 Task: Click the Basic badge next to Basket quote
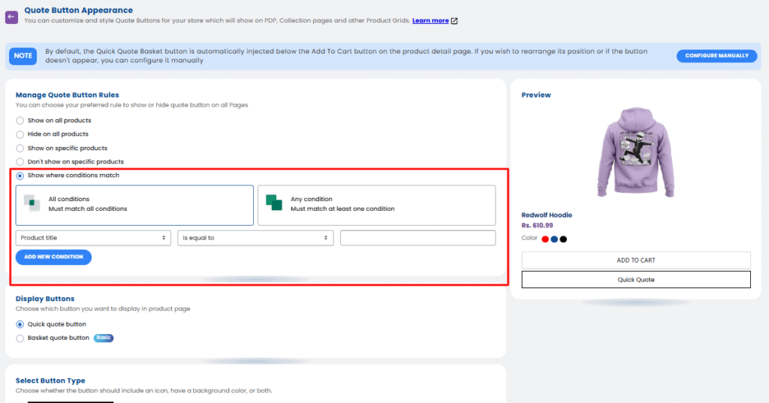coord(104,338)
